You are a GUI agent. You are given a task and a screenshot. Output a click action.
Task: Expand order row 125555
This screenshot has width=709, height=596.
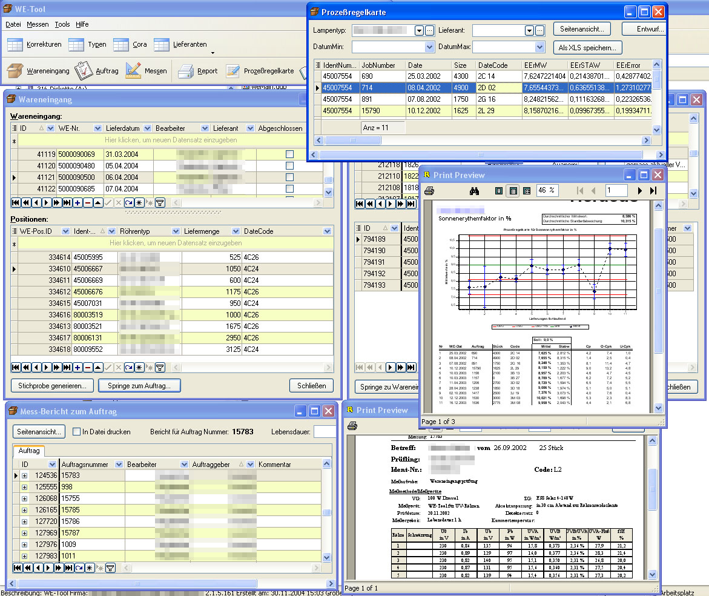point(24,487)
